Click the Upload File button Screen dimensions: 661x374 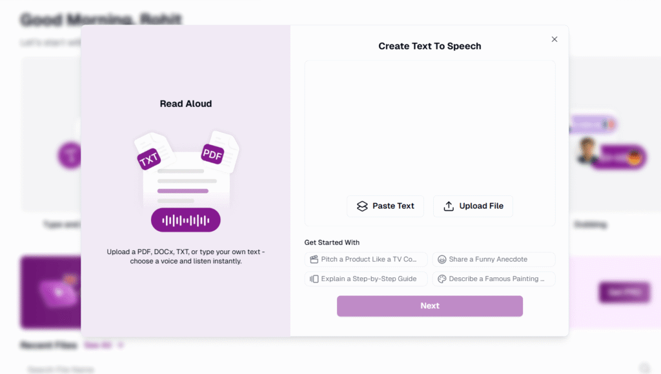(473, 206)
